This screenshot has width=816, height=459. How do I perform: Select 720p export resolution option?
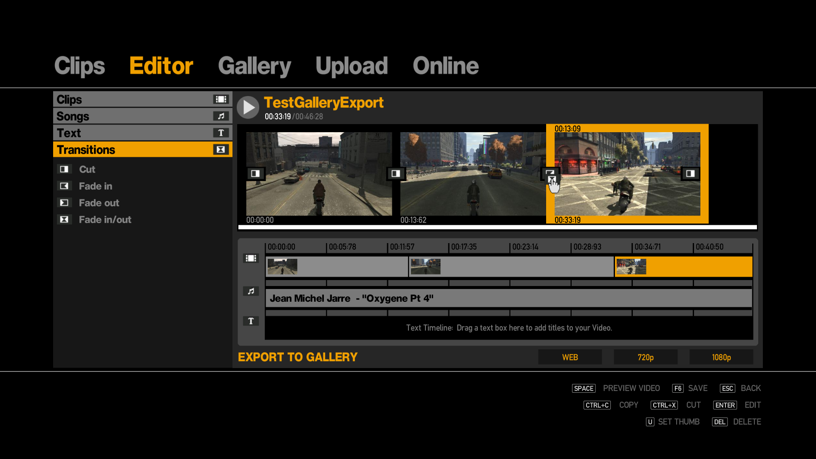(x=646, y=357)
